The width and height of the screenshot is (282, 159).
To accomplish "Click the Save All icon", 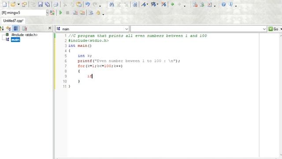I will (x=47, y=4).
